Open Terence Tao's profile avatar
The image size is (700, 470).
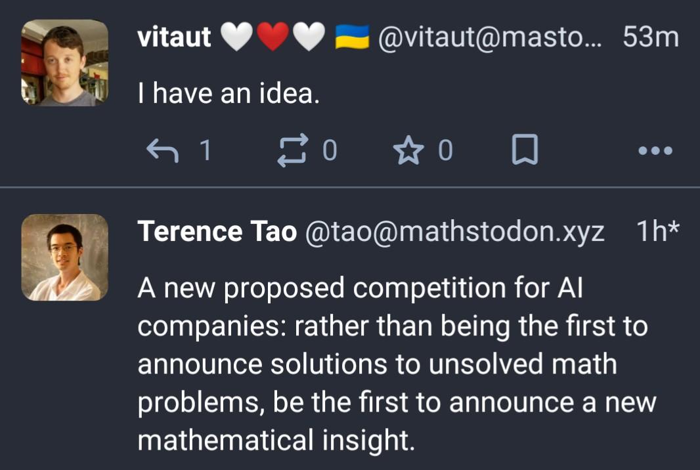pyautogui.click(x=65, y=257)
